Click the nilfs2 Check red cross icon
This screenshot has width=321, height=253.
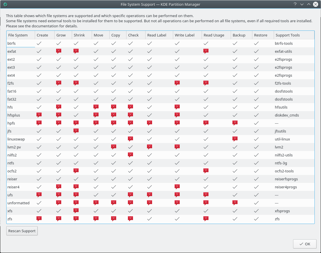(x=130, y=155)
